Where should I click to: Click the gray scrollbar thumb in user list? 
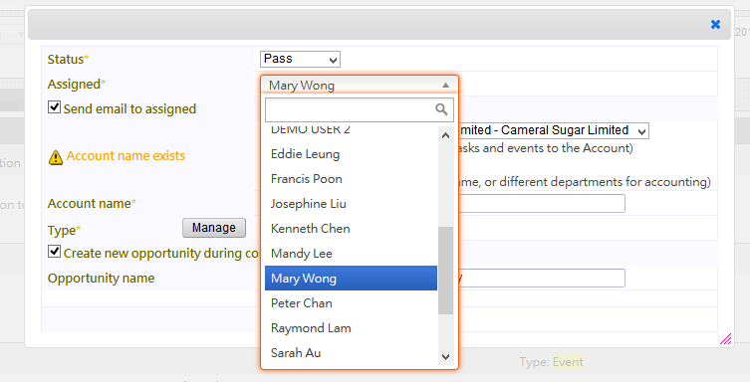pos(446,271)
